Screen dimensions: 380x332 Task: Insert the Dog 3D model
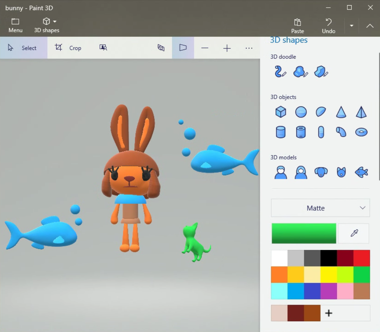[x=321, y=172]
